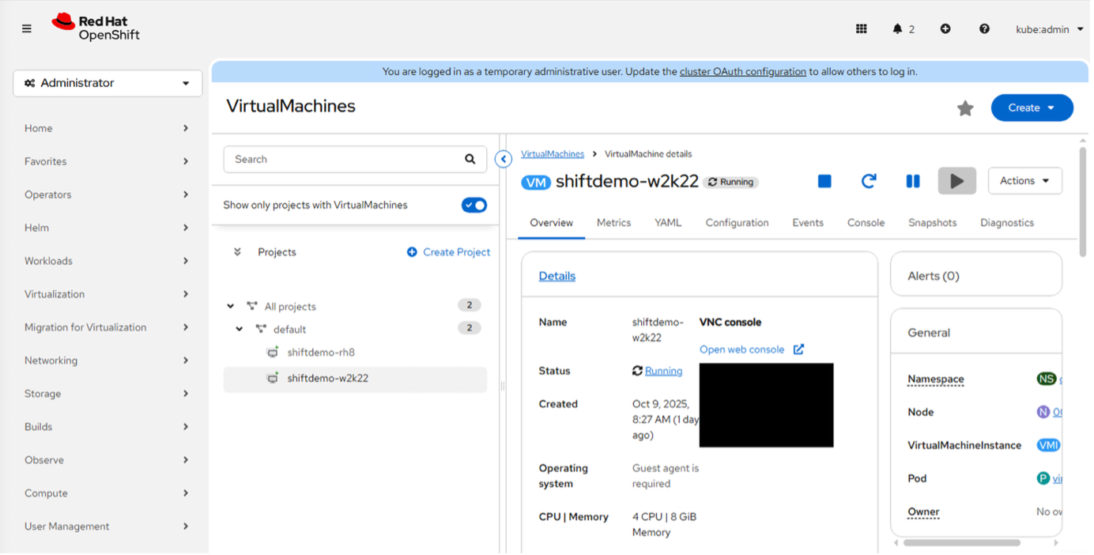The height and width of the screenshot is (555, 1094).
Task: Open the application launcher grid icon
Action: click(862, 29)
